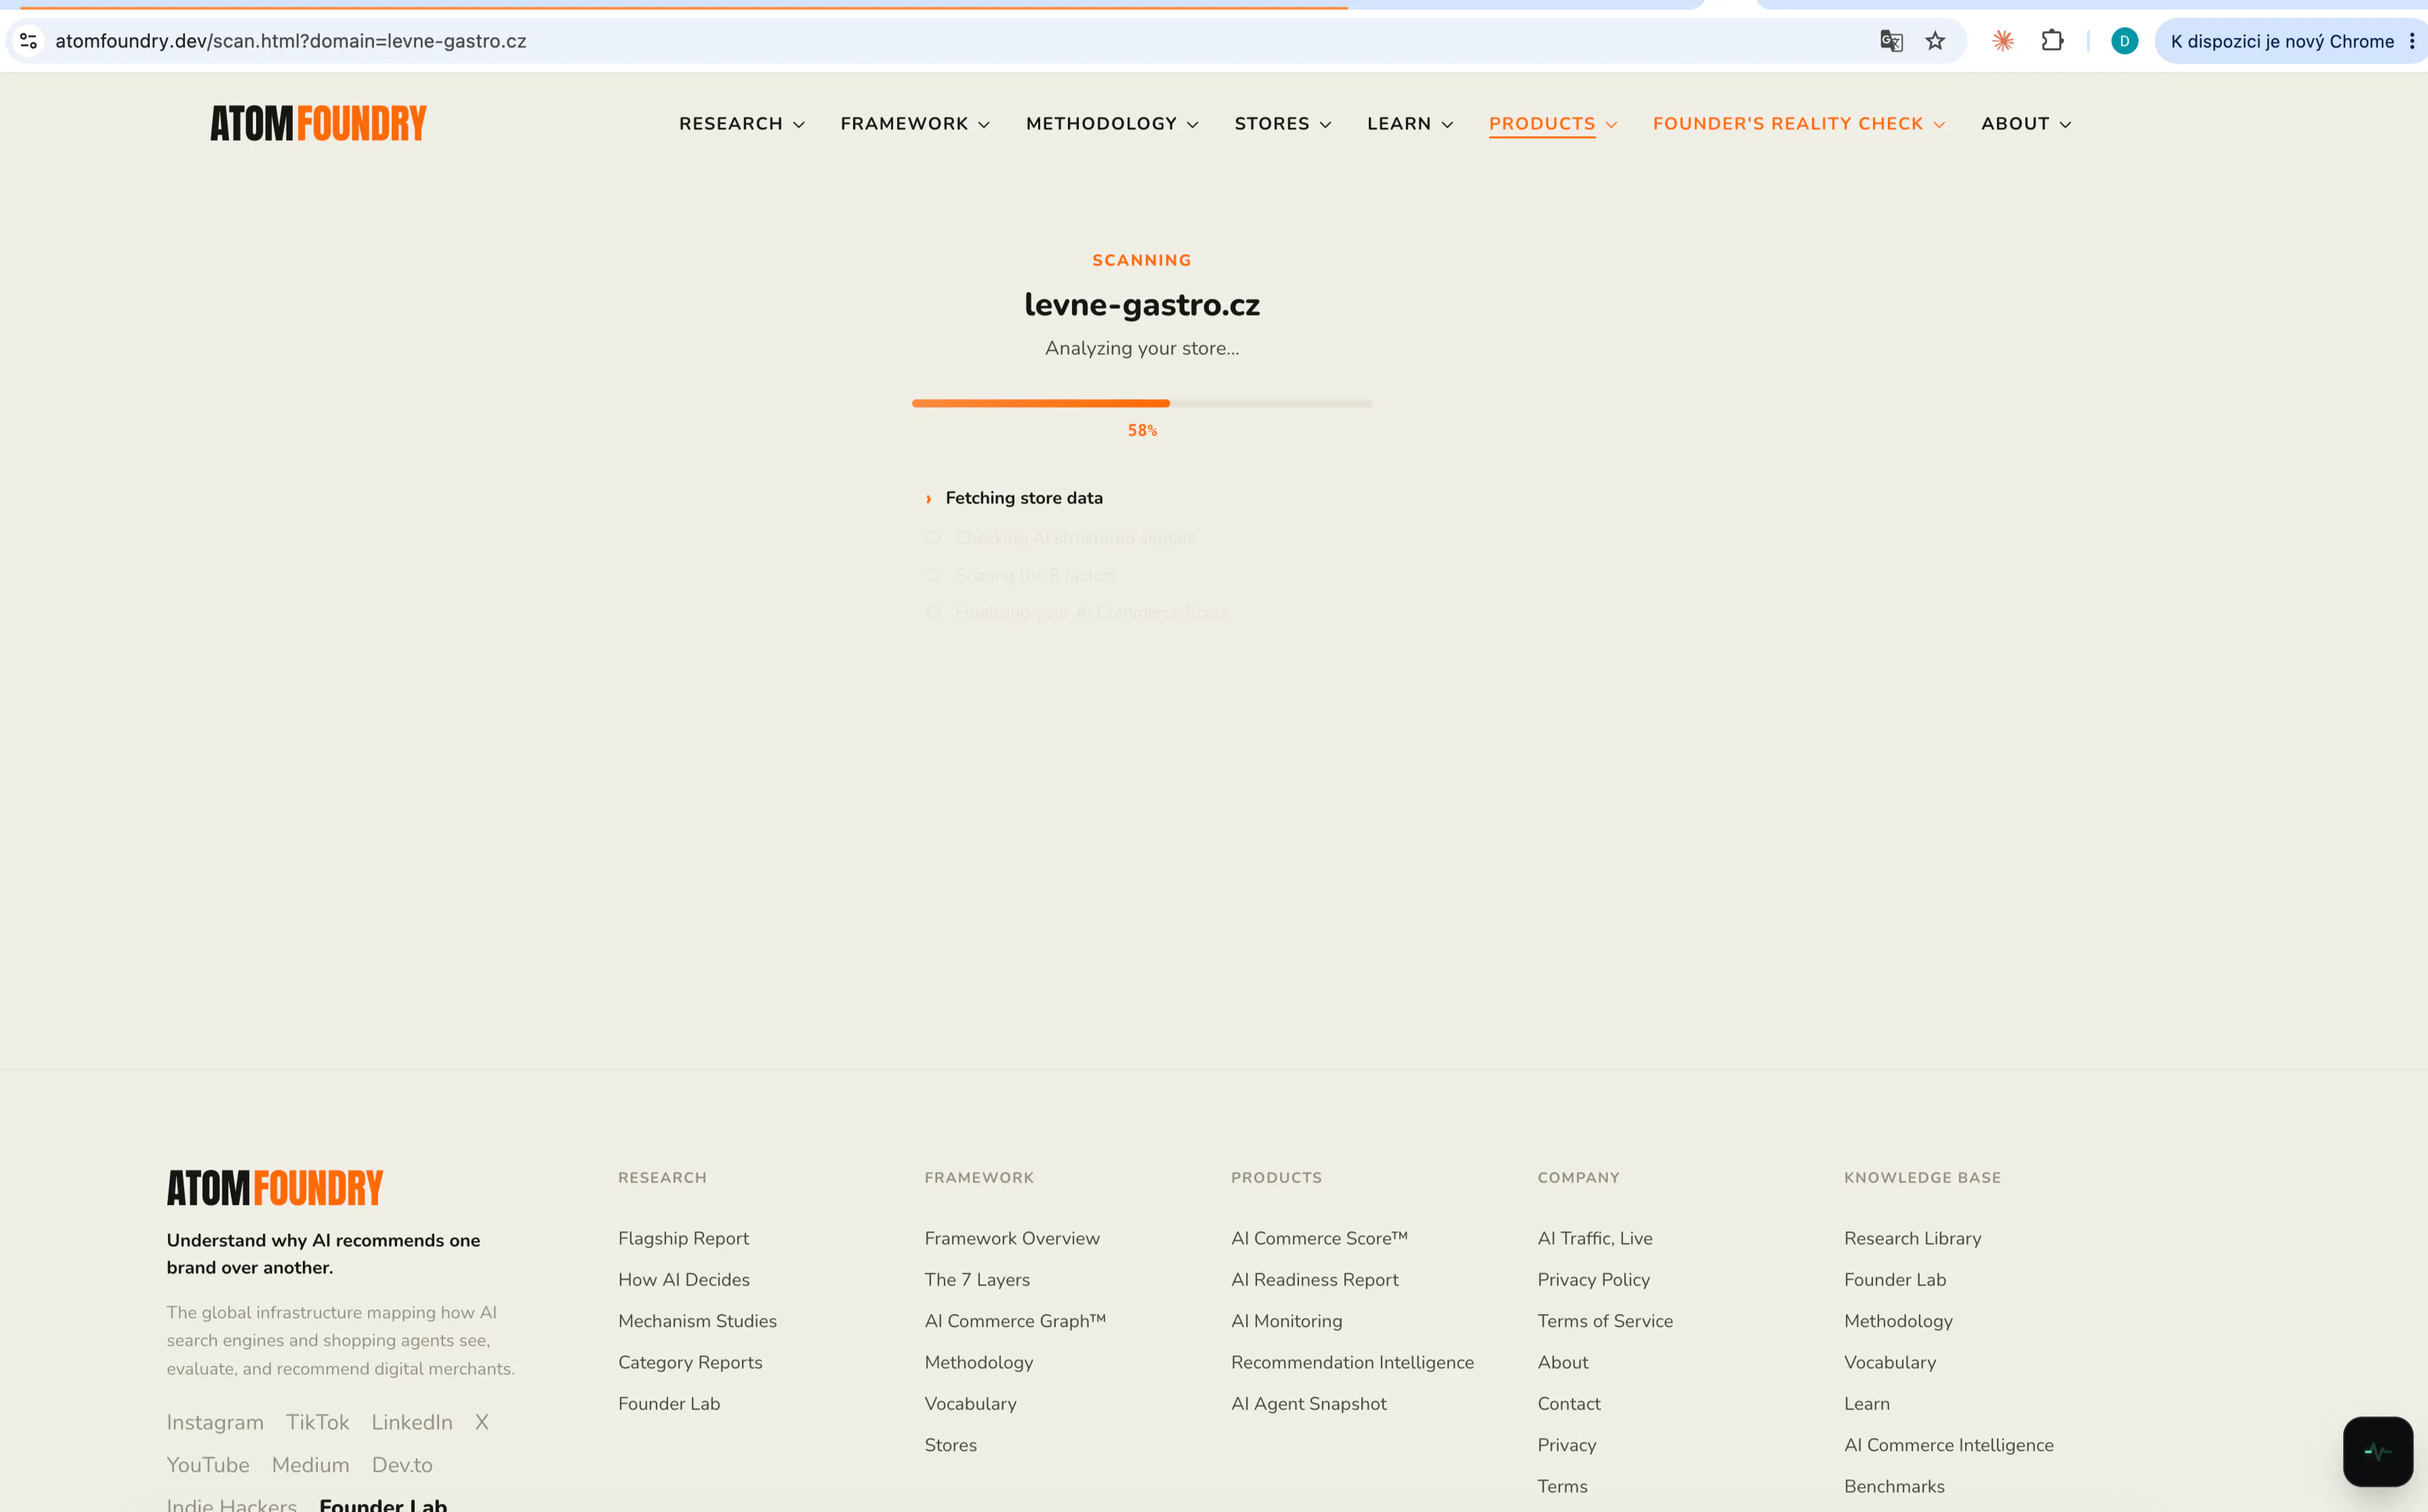
Task: Open the Framework Overview link
Action: pyautogui.click(x=1012, y=1238)
